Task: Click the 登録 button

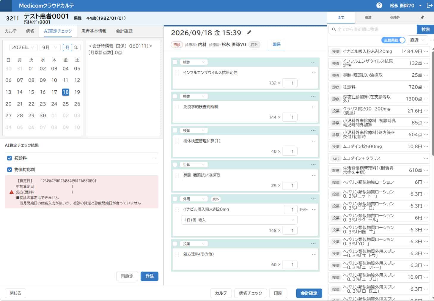Action: tap(150, 276)
